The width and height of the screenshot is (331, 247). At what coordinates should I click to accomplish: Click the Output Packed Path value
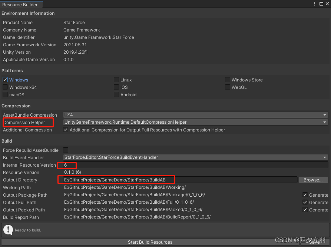(x=133, y=210)
